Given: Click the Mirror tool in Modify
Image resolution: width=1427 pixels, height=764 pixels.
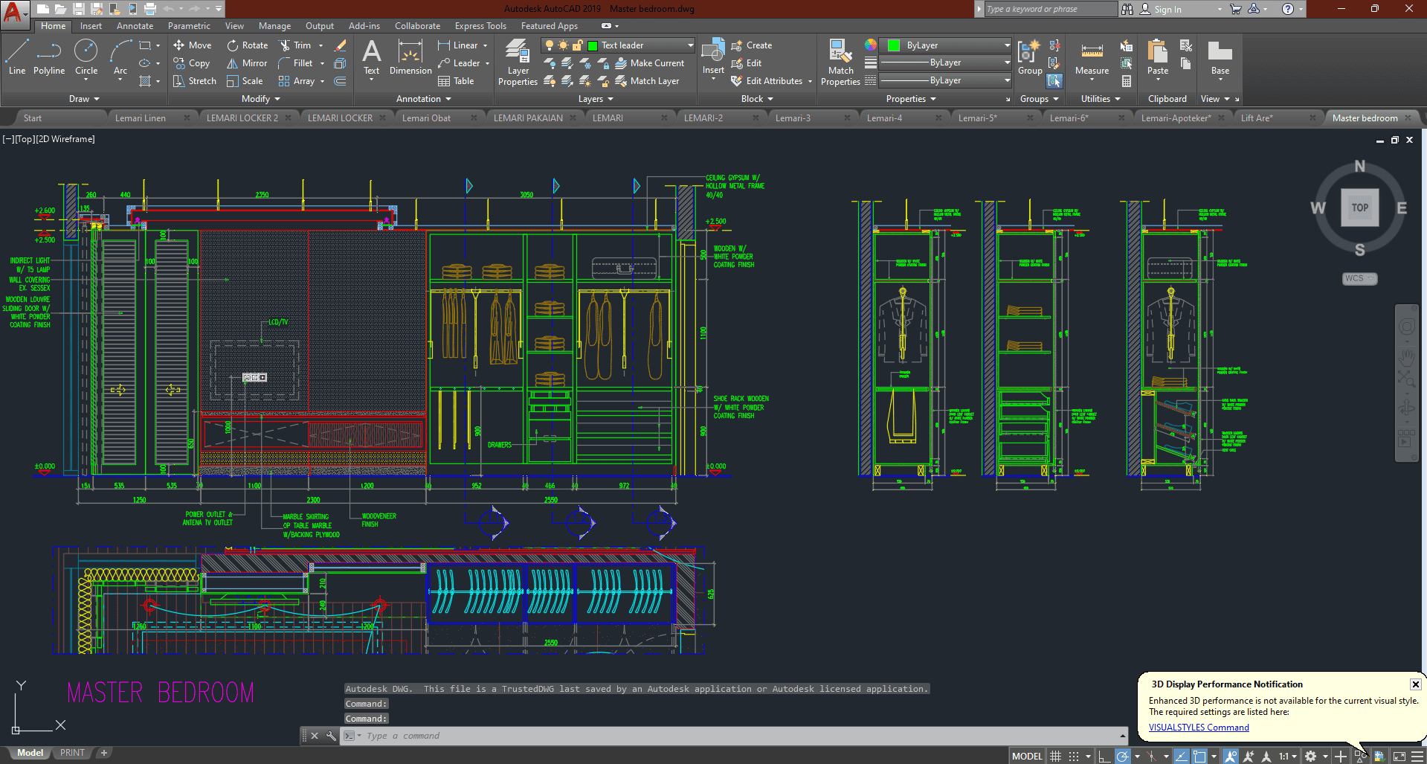Looking at the screenshot, I should pyautogui.click(x=247, y=63).
